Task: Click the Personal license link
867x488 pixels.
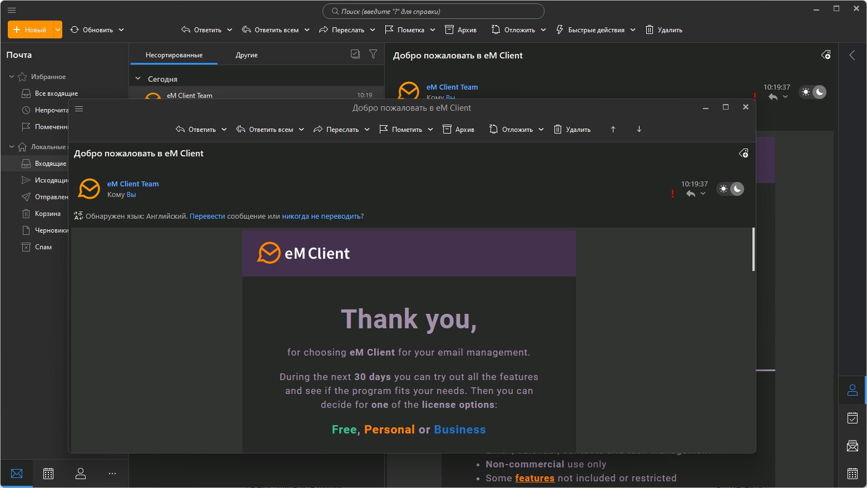Action: (389, 430)
